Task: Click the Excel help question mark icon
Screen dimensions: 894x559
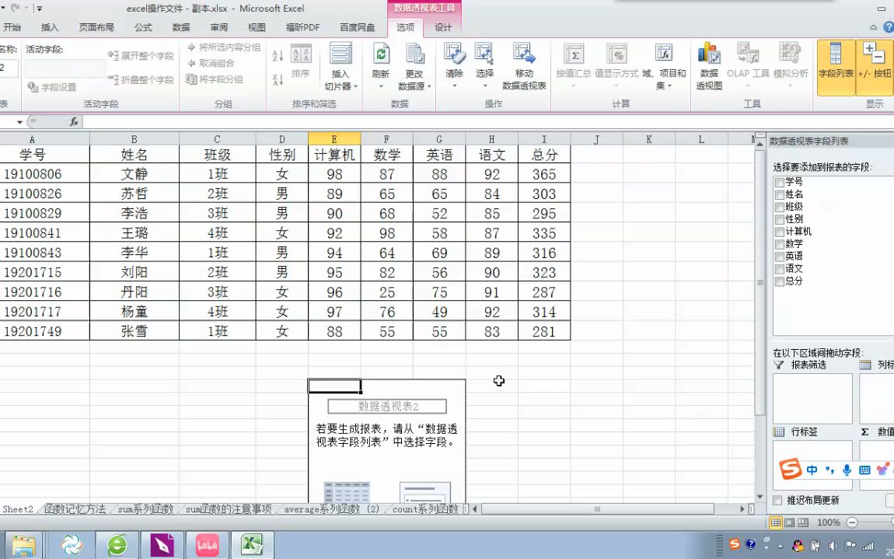Action: [x=889, y=26]
